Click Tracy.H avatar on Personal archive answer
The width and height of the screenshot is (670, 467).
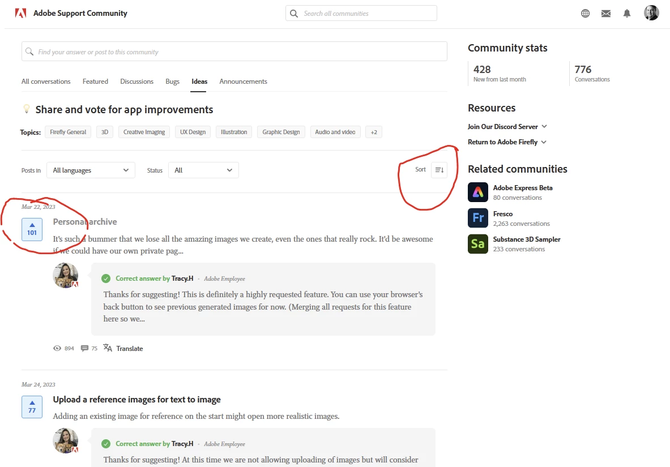(x=65, y=275)
